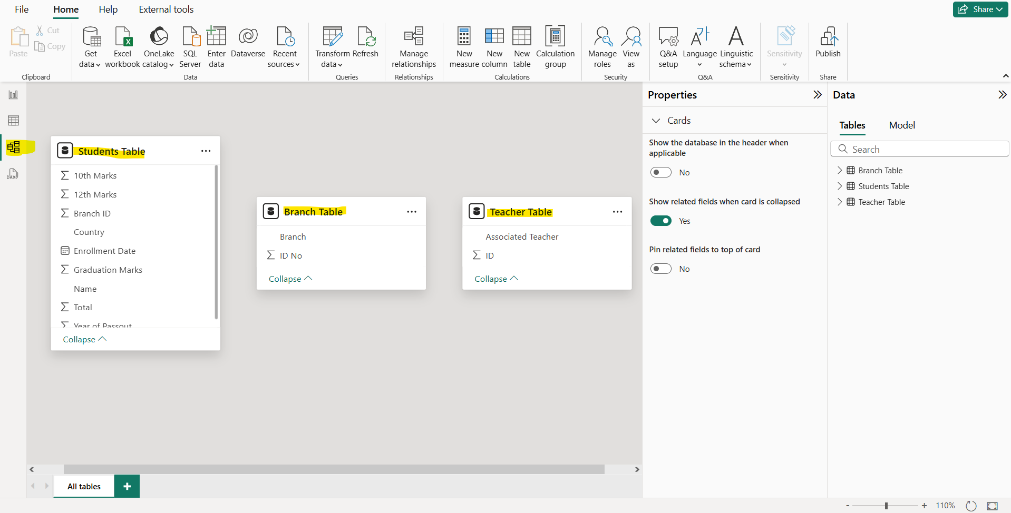Screen dimensions: 1011x513
Task: Open Q&A setup
Action: (x=668, y=46)
